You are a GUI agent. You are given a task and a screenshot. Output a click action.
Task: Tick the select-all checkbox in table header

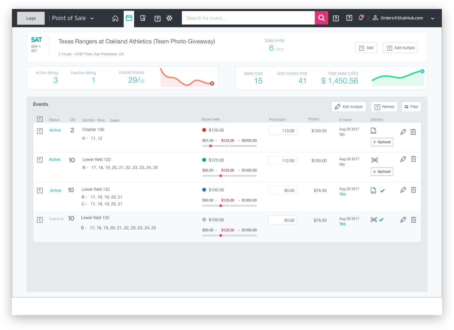click(40, 119)
